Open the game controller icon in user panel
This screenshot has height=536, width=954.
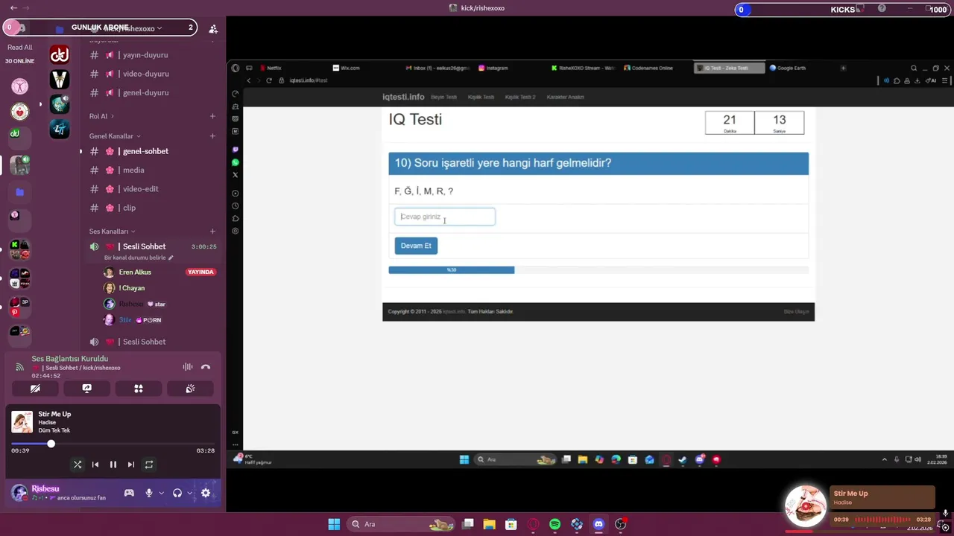[x=129, y=493]
